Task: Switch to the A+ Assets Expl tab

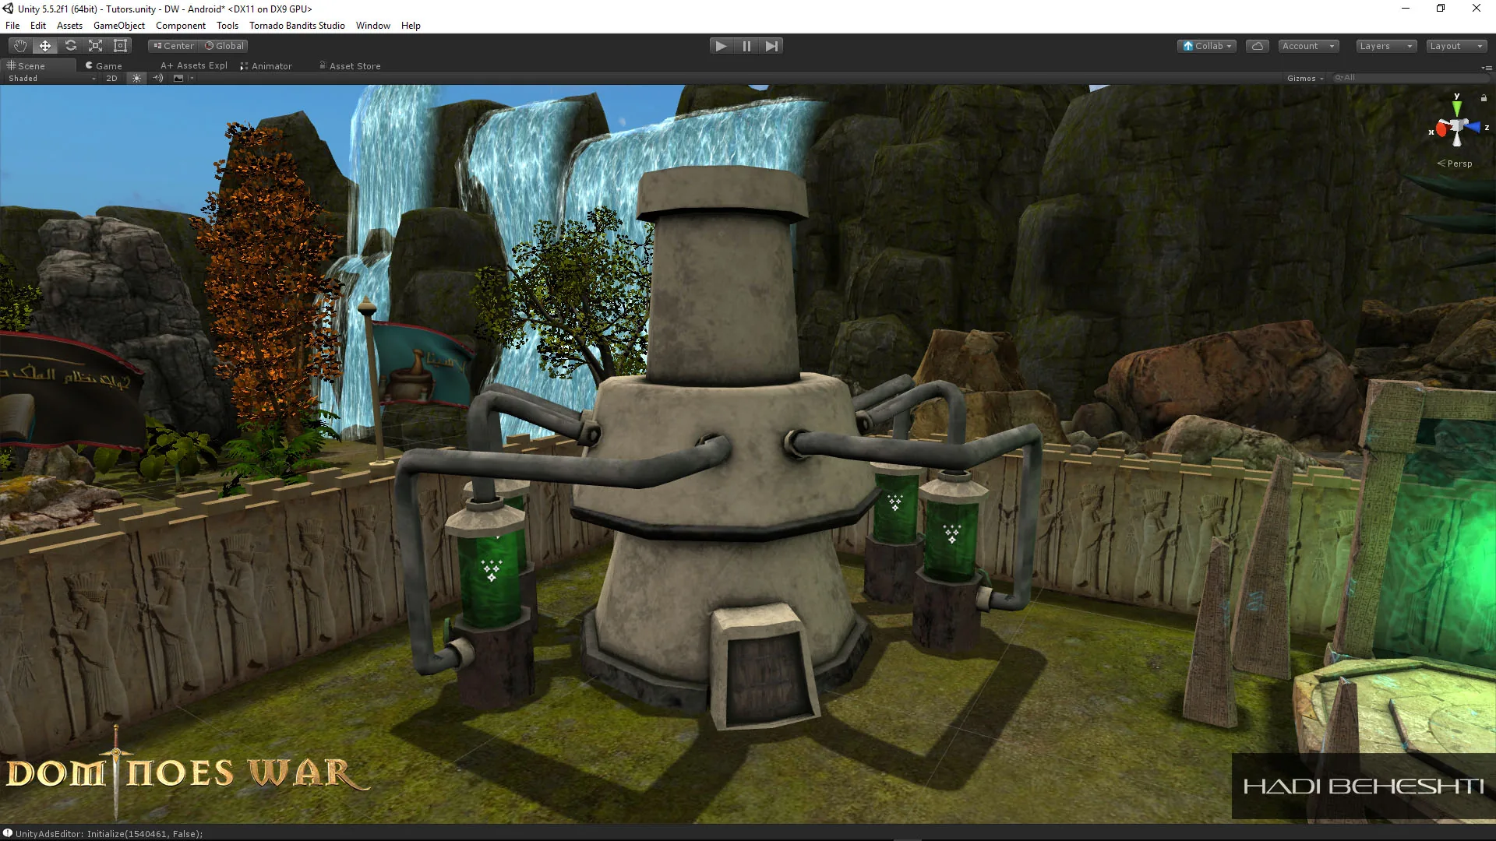Action: pos(194,66)
